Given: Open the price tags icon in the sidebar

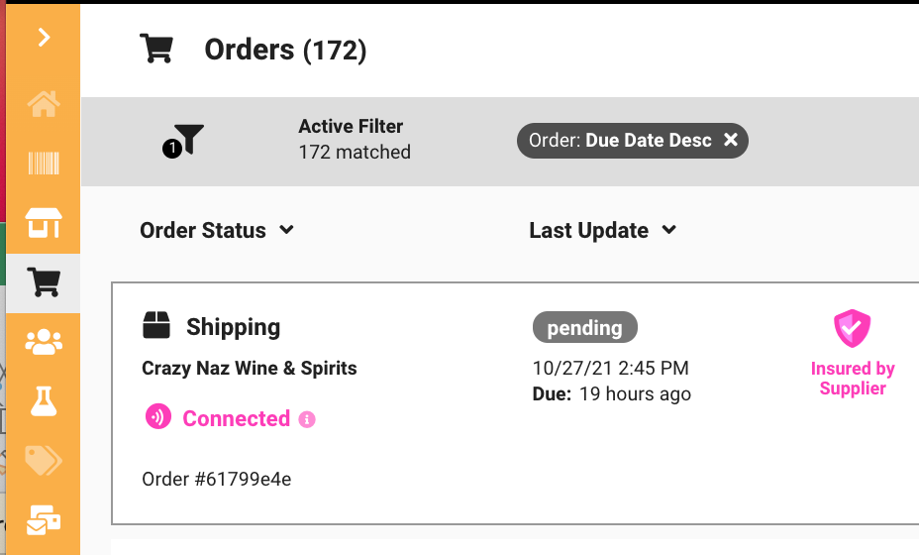Looking at the screenshot, I should click(x=44, y=461).
